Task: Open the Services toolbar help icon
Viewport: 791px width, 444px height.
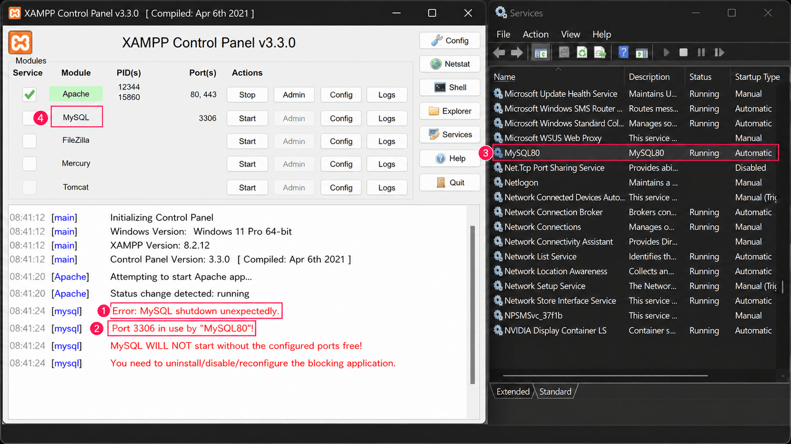Action: pyautogui.click(x=623, y=53)
